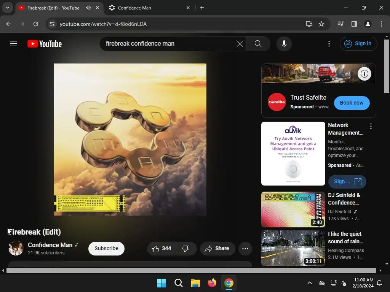Close the Firebreak YouTube tab
Image resolution: width=390 pixels, height=292 pixels.
coord(97,8)
